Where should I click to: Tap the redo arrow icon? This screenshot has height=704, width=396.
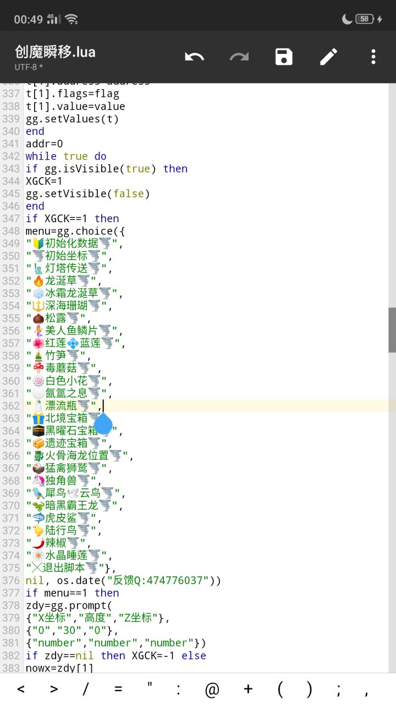[239, 57]
